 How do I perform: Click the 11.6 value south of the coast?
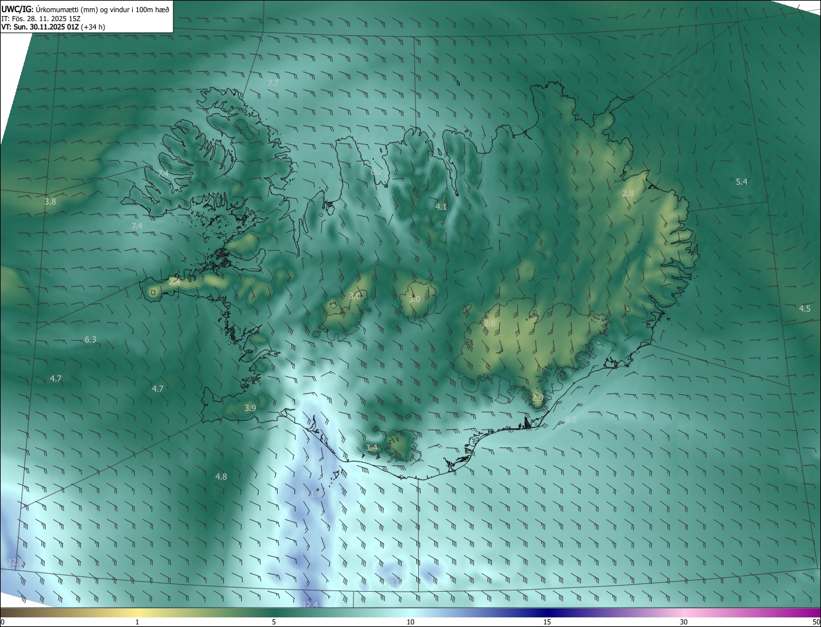(316, 494)
